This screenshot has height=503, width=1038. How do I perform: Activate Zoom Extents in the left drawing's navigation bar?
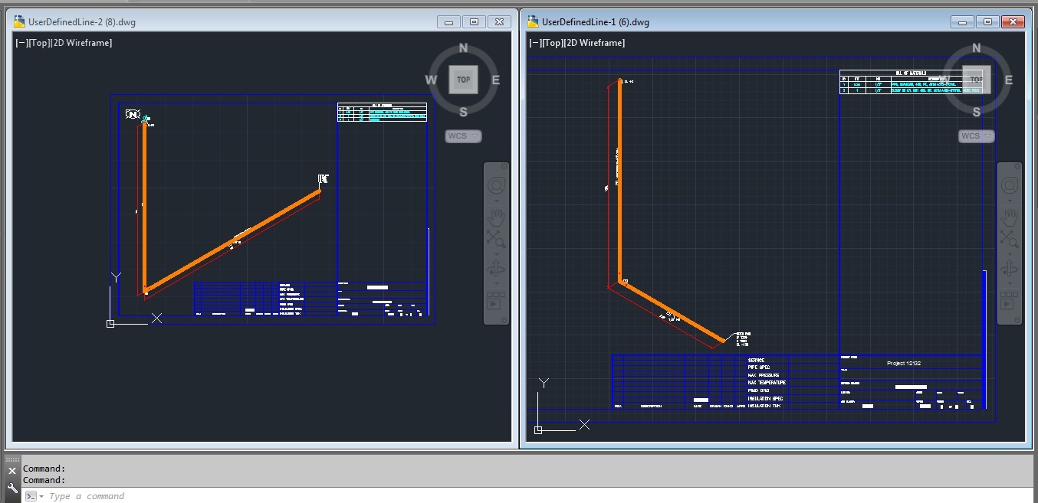click(496, 240)
